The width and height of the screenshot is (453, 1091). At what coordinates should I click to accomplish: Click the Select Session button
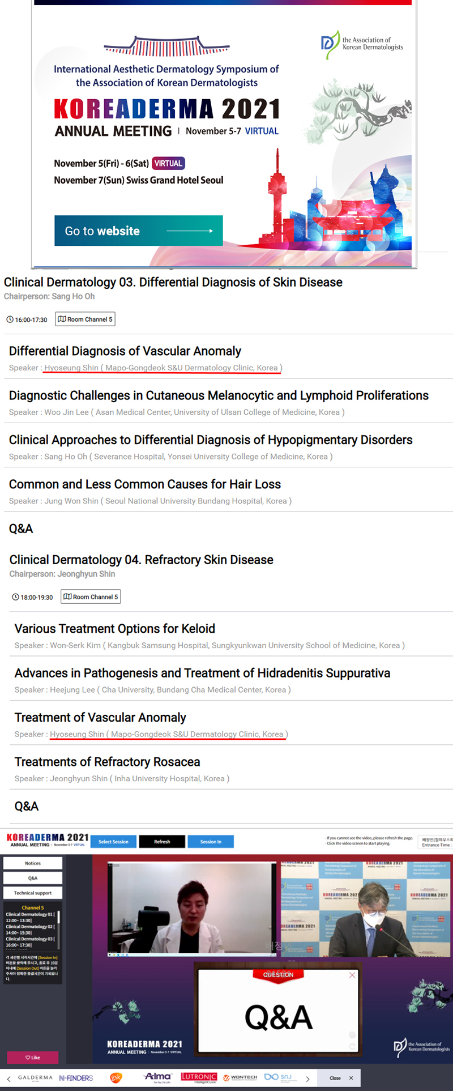pos(113,842)
